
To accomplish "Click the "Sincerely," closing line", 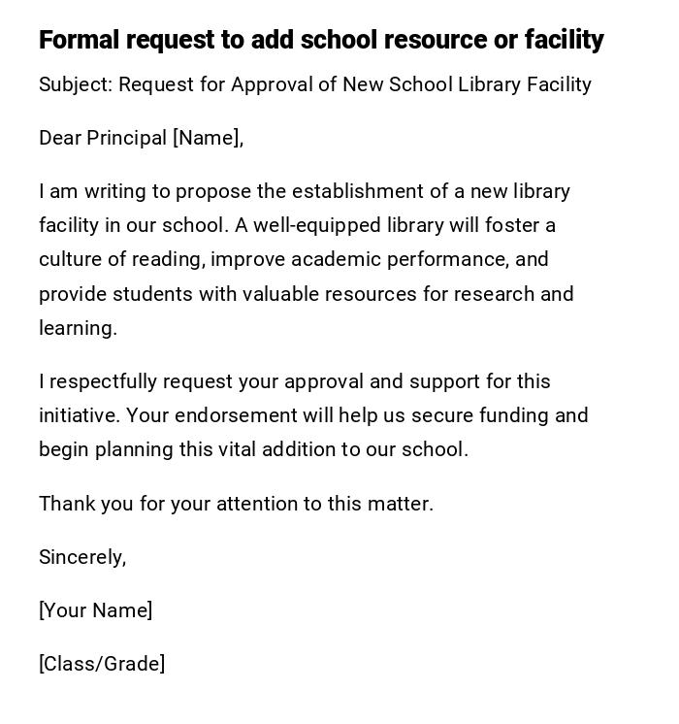I will pyautogui.click(x=82, y=557).
